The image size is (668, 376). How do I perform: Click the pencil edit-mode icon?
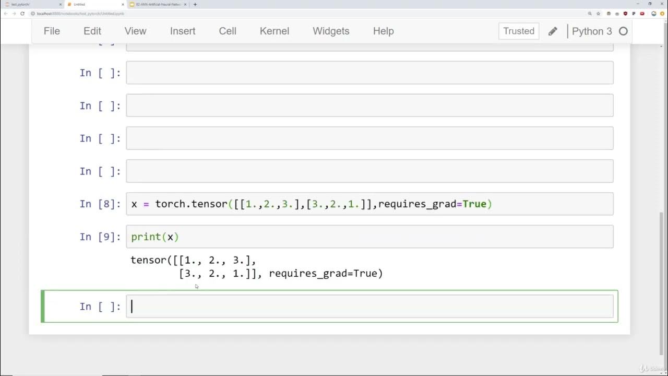click(x=553, y=31)
